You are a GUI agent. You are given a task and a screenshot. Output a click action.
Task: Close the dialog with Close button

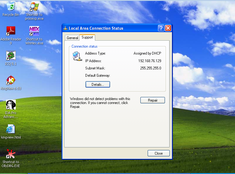click(x=159, y=153)
